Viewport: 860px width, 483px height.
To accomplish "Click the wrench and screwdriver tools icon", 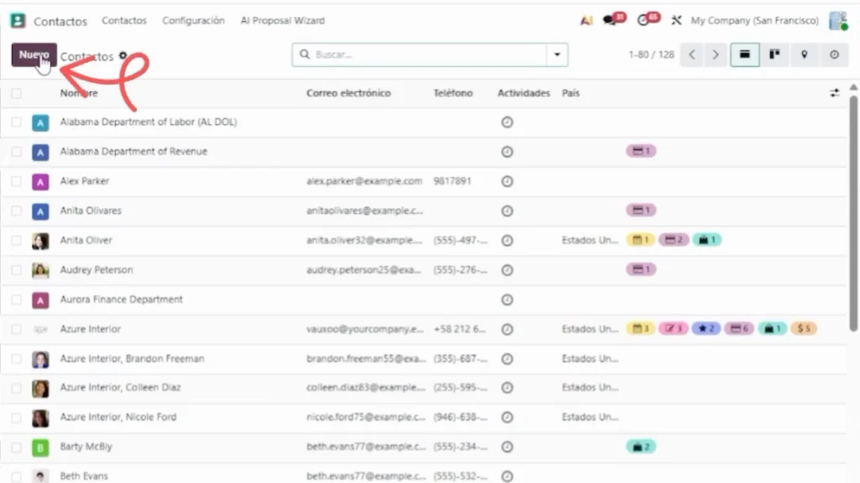I will click(676, 20).
